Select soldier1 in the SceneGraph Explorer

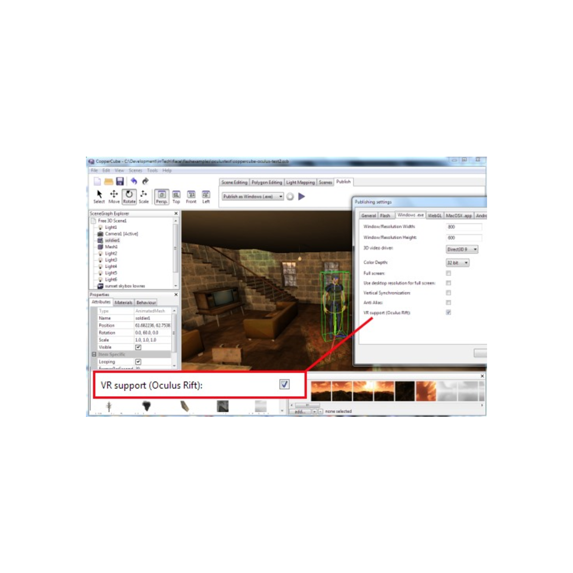tap(112, 240)
